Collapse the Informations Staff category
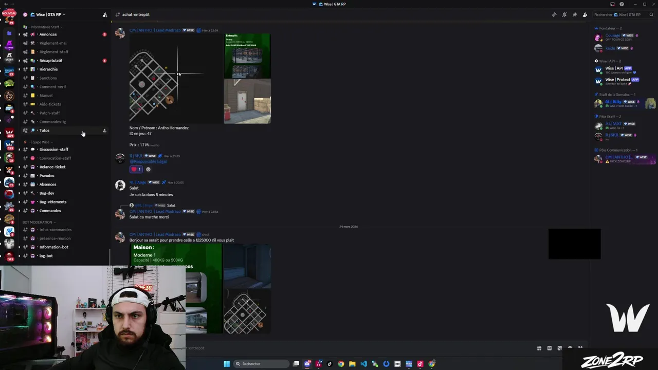Screen dimensions: 658x370 pos(44,27)
